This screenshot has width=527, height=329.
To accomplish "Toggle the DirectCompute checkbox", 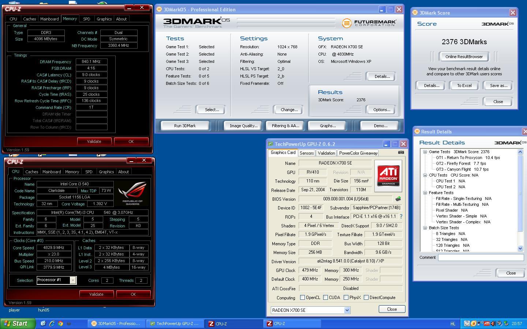I will click(x=366, y=298).
